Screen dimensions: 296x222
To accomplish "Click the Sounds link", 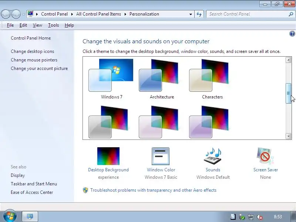I will tap(213, 170).
